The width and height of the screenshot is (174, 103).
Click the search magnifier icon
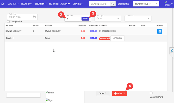click(x=113, y=4)
